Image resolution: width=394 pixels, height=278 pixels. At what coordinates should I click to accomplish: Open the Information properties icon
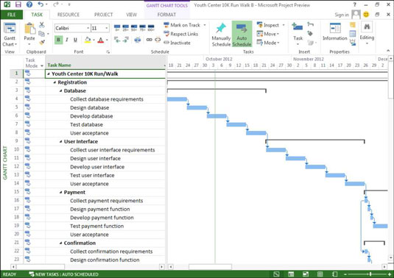pos(334,28)
